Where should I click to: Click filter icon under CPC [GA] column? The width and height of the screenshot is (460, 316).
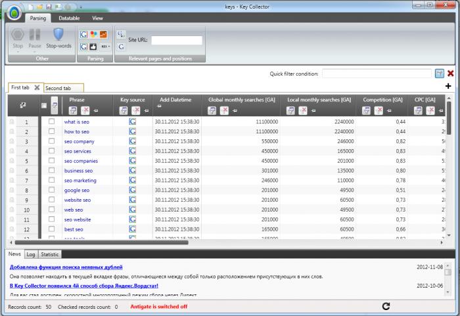418,110
